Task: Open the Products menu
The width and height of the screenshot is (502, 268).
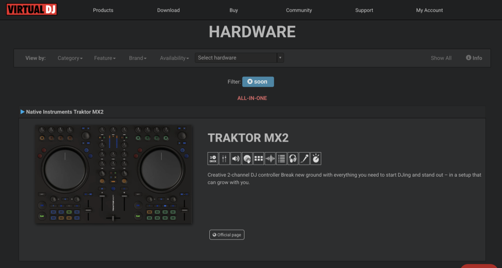Action: click(x=103, y=10)
